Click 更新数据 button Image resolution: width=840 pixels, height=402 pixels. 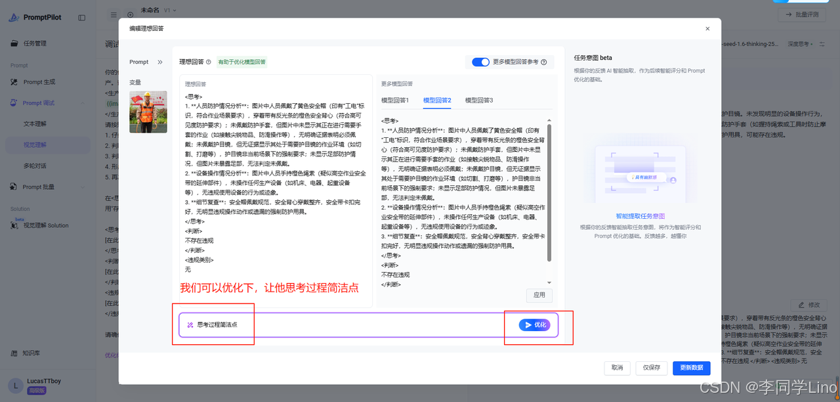click(692, 368)
